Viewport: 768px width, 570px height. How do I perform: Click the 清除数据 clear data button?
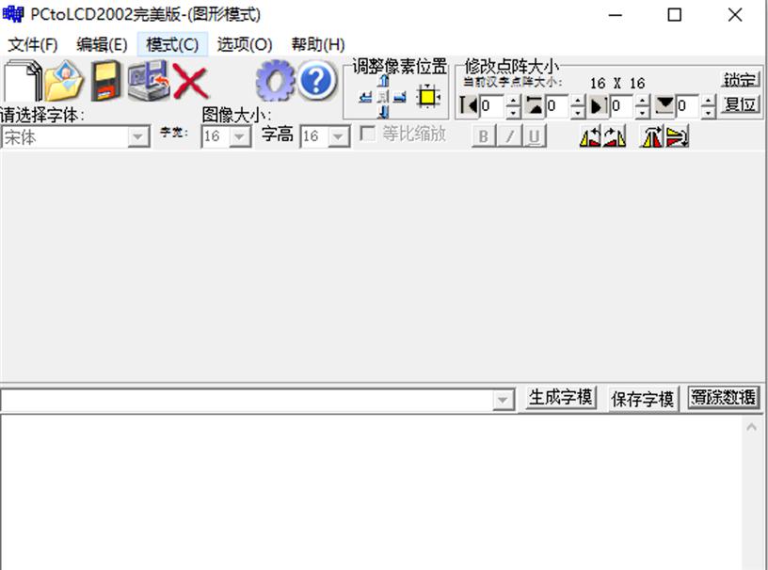pos(724,397)
